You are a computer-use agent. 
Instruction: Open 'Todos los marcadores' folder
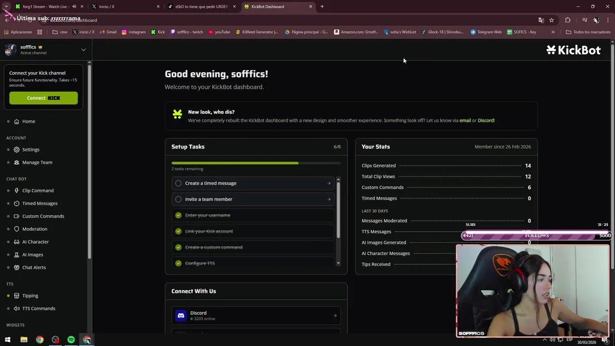pos(588,32)
